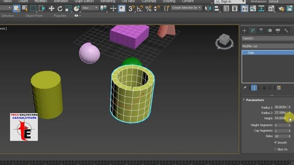Open Edit Named Selection Sets
Image resolution: width=294 pixels, height=165 pixels.
(x=166, y=8)
